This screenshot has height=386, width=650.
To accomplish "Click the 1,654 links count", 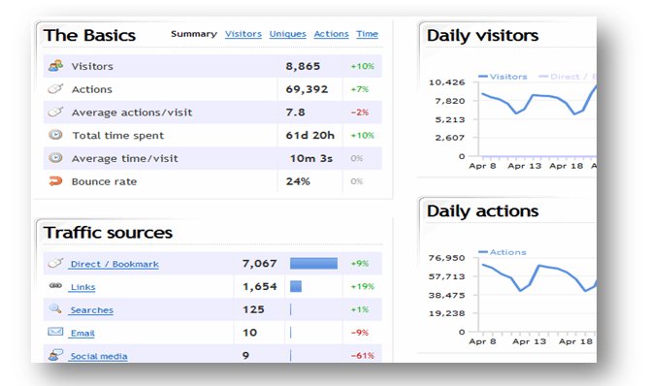I will 259,286.
